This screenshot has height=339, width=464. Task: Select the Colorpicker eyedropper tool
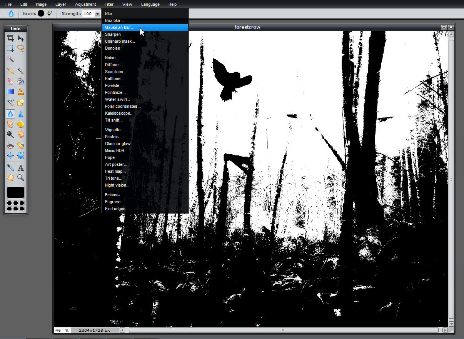tap(10, 167)
